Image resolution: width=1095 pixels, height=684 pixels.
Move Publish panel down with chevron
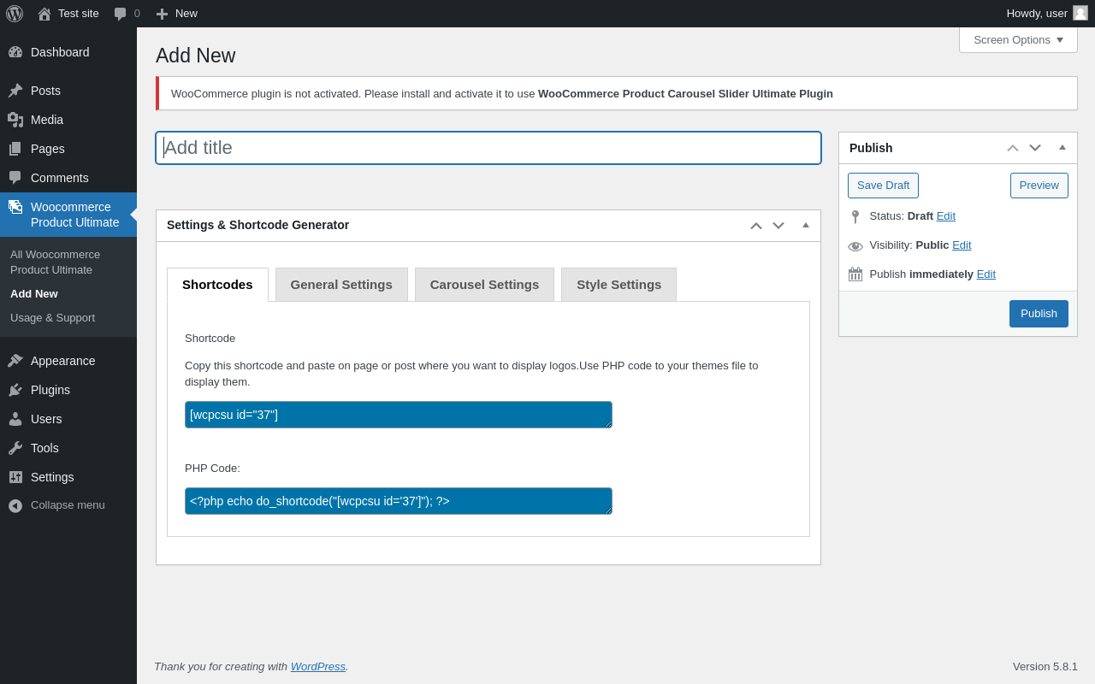[x=1035, y=148]
